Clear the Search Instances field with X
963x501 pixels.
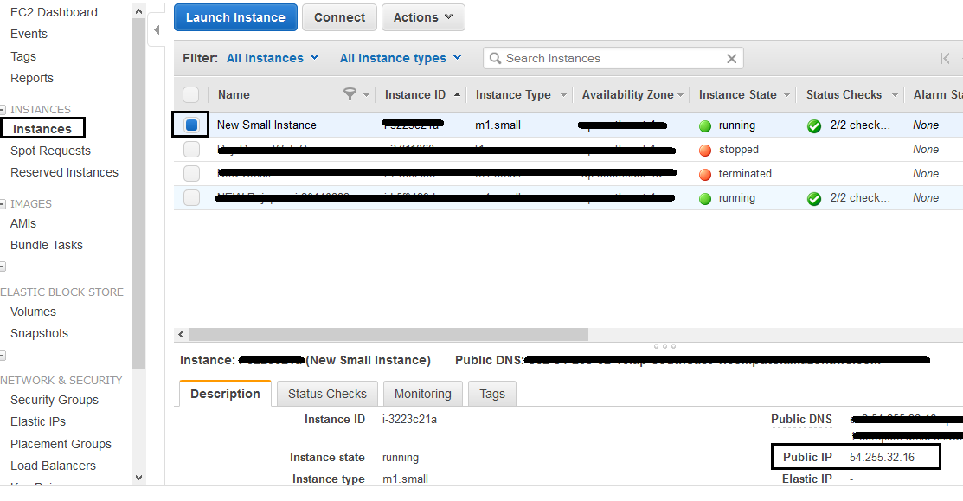coord(734,58)
